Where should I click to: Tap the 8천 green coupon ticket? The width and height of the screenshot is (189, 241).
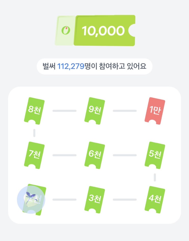coord(34,111)
